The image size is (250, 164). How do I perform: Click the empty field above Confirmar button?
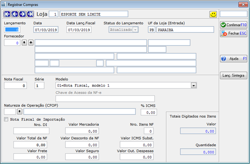[233, 14]
